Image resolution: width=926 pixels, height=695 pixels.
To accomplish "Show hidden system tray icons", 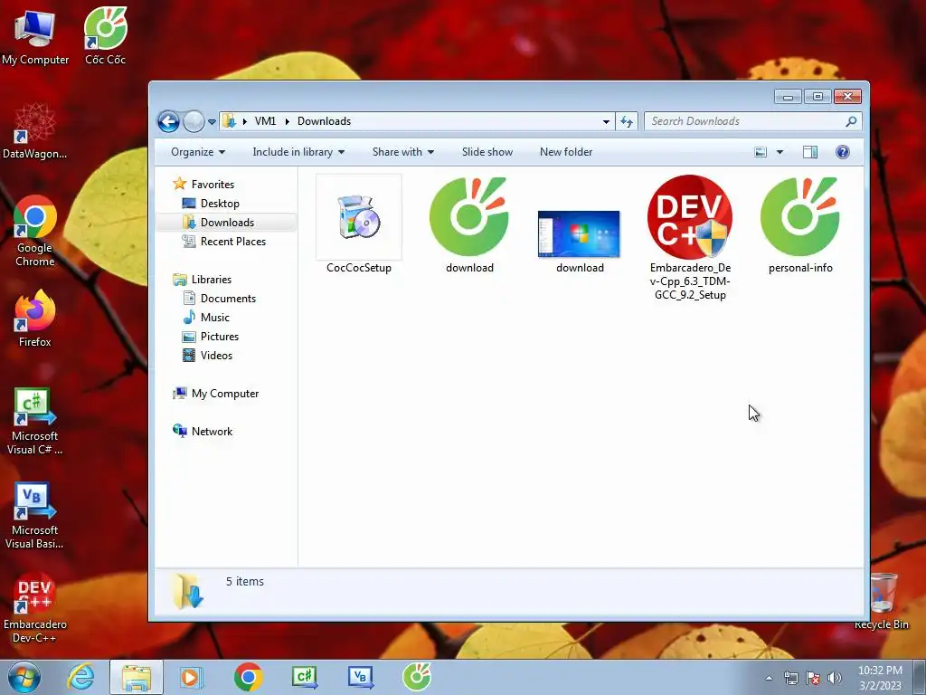I will 769,678.
